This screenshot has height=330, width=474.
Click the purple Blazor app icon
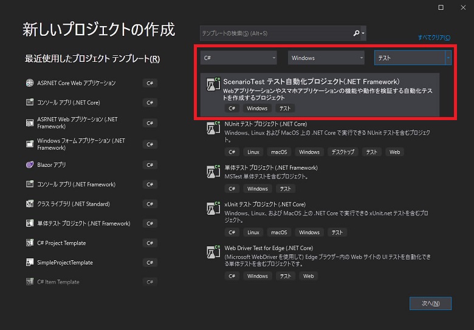click(x=30, y=165)
